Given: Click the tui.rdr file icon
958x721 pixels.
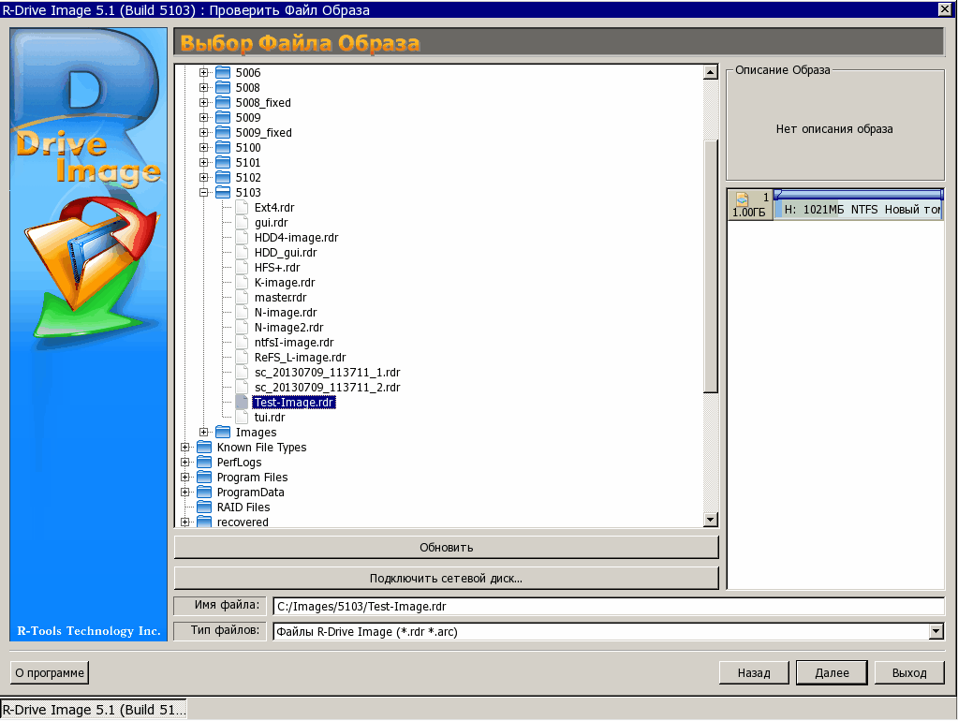Looking at the screenshot, I should pyautogui.click(x=242, y=418).
